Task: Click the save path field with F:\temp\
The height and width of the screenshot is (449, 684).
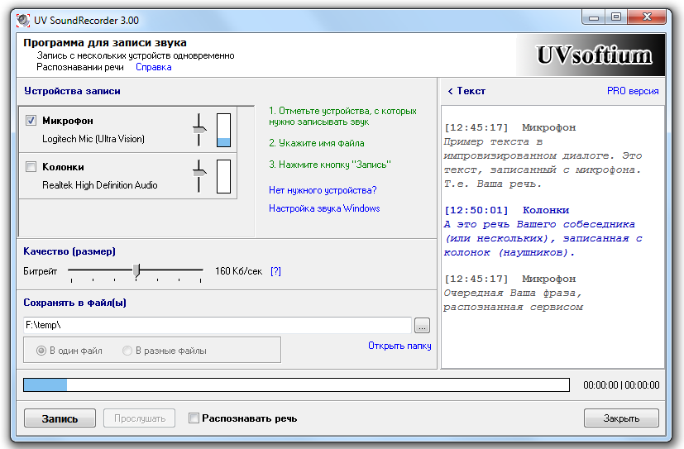Action: 217,326
